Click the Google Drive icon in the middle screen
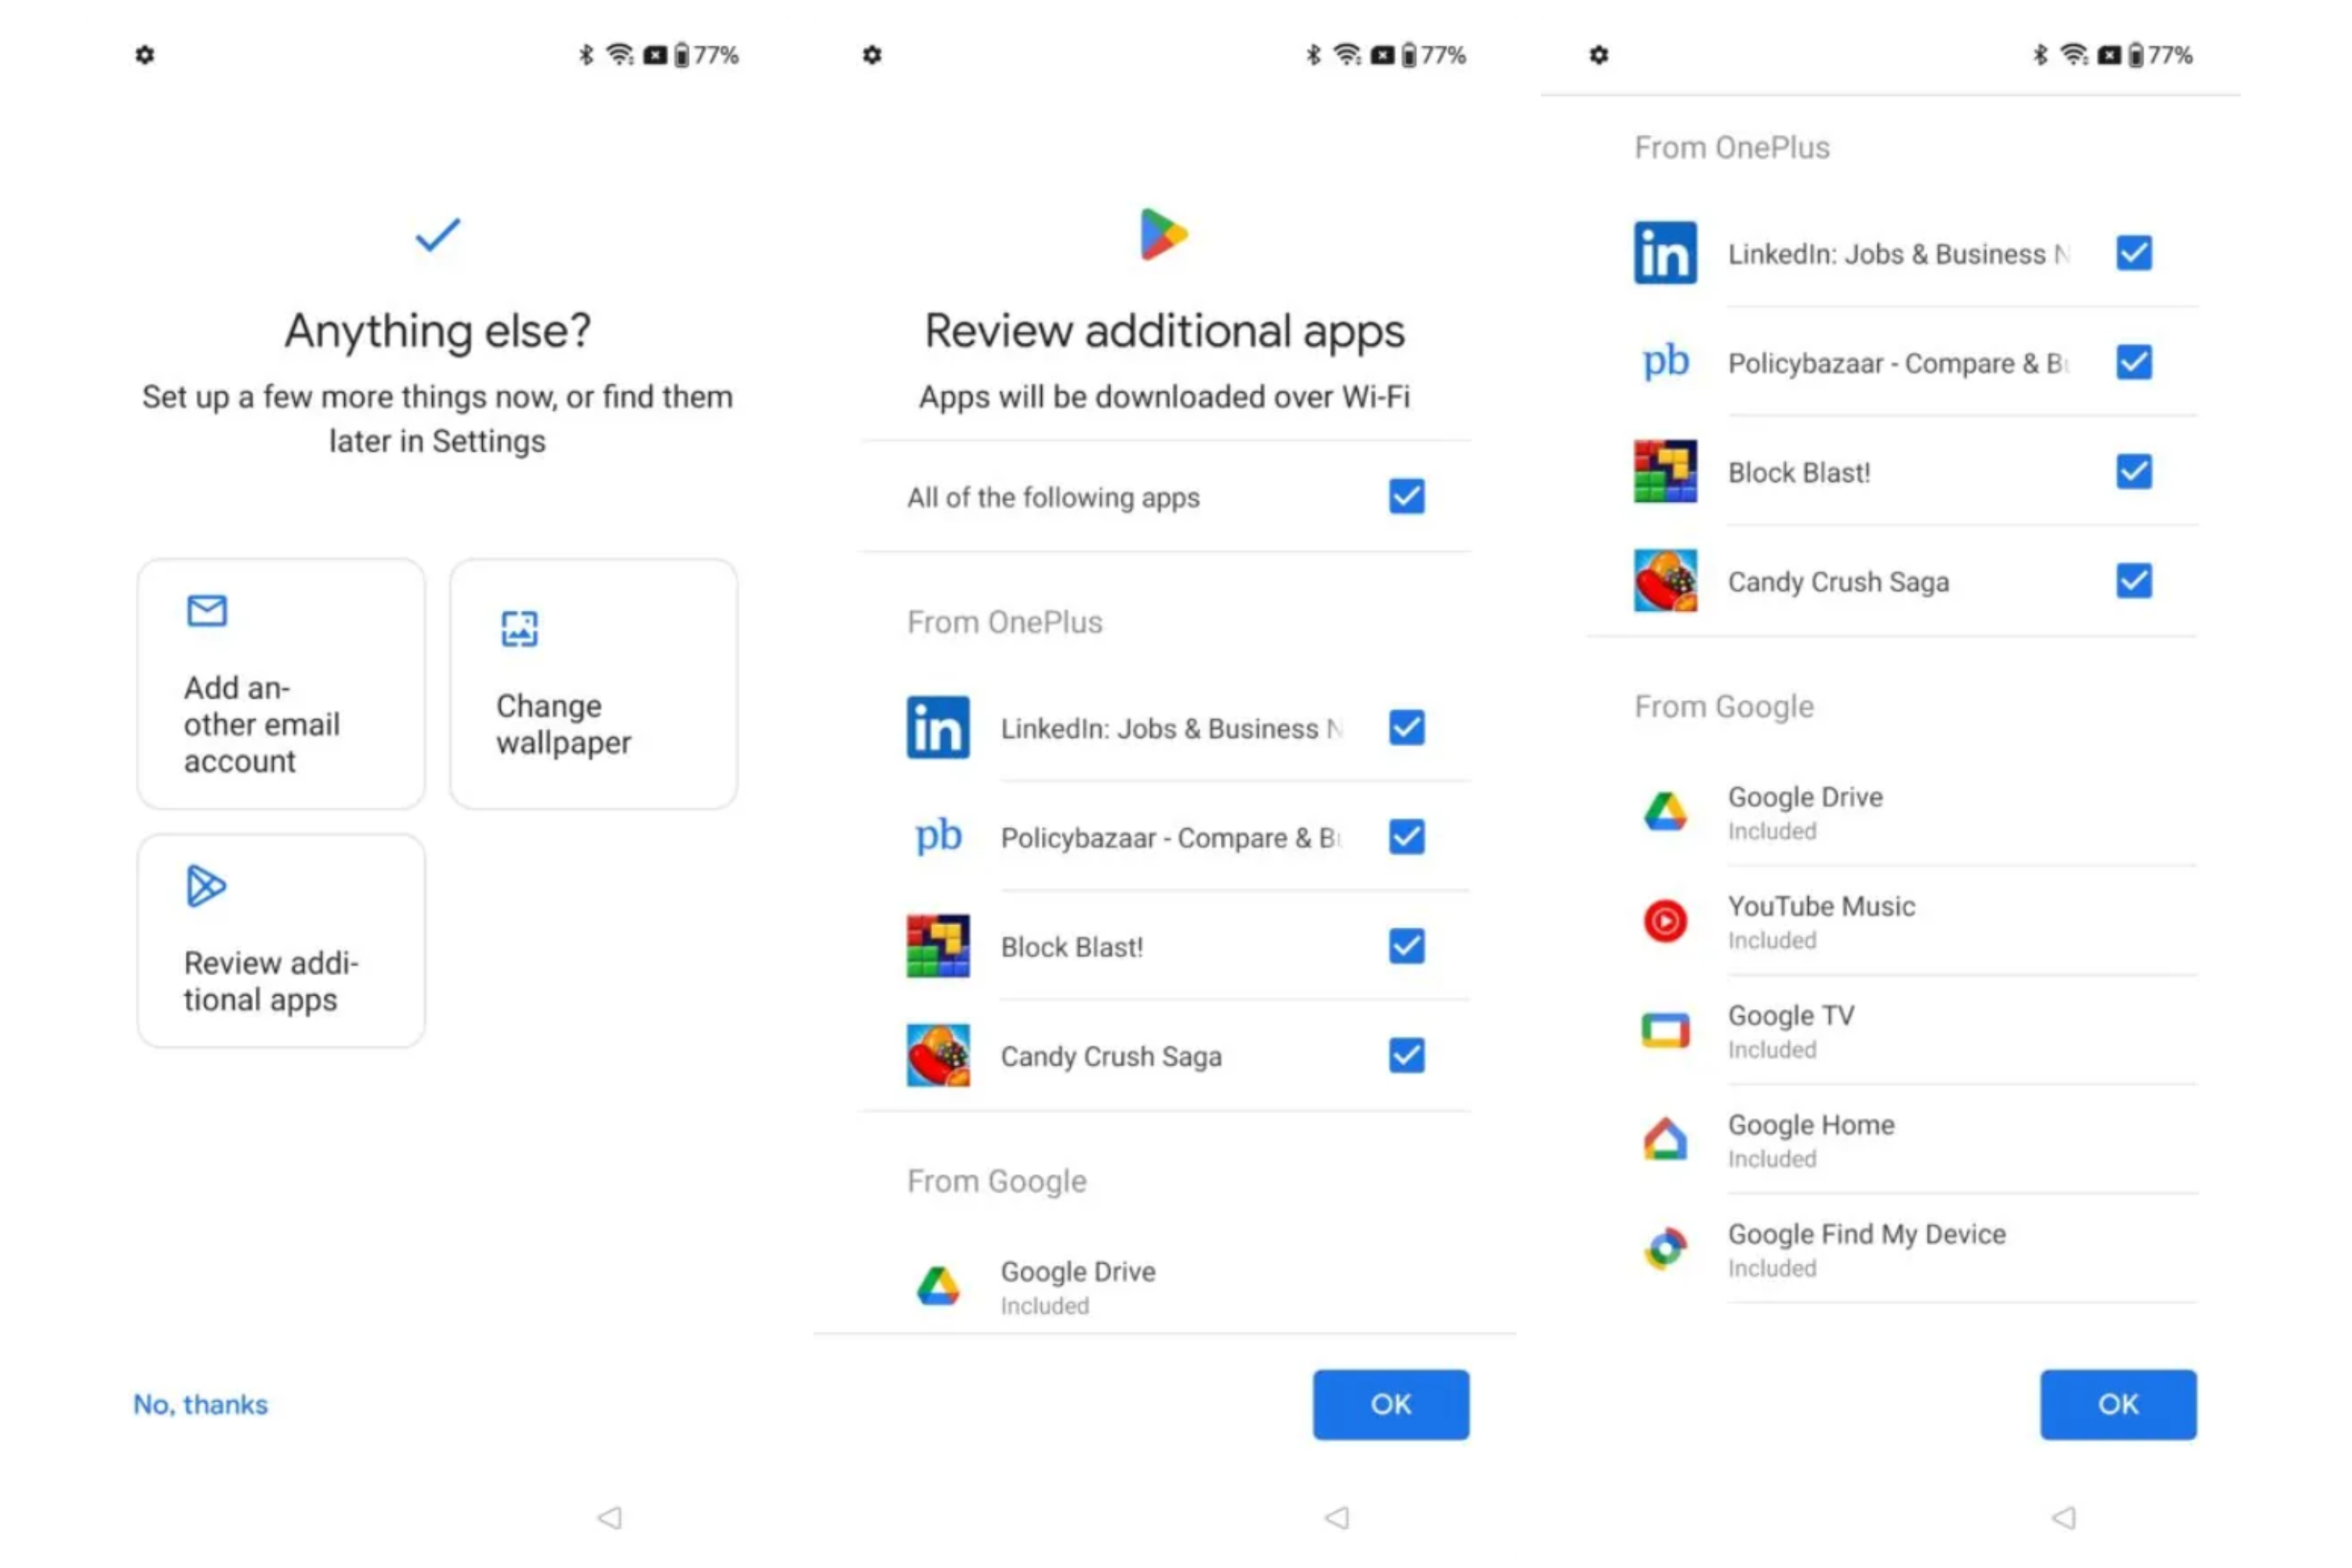This screenshot has width=2352, height=1568. pos(938,1286)
